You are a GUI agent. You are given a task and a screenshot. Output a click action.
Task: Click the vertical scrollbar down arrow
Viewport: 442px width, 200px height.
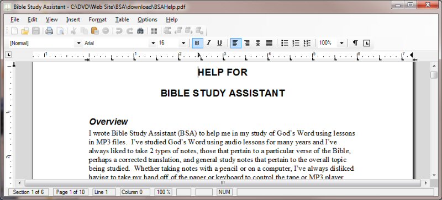(434, 175)
